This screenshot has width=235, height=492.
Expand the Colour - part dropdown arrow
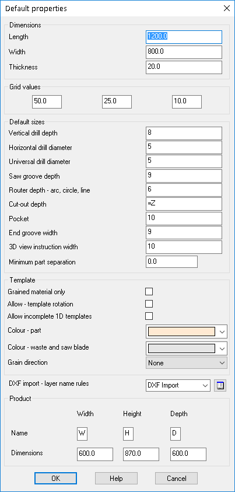click(222, 332)
